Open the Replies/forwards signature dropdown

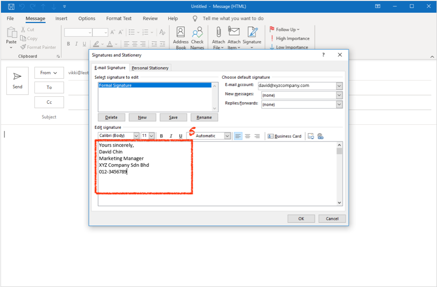click(339, 104)
